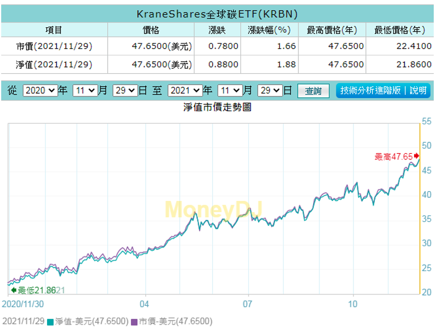
Task: Open the start day dropdown before 日 至
Action: coord(125,90)
